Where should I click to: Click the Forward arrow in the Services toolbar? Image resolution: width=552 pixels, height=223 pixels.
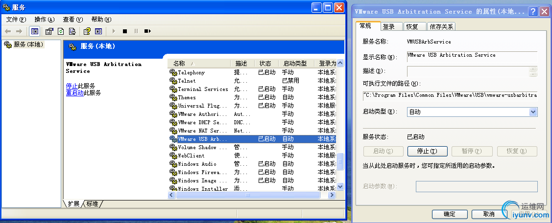tap(19, 31)
